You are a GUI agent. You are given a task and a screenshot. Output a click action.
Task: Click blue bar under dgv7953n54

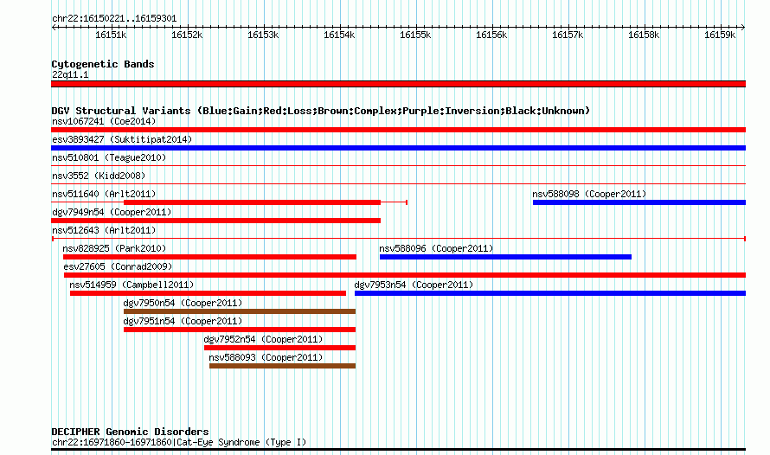pos(550,293)
